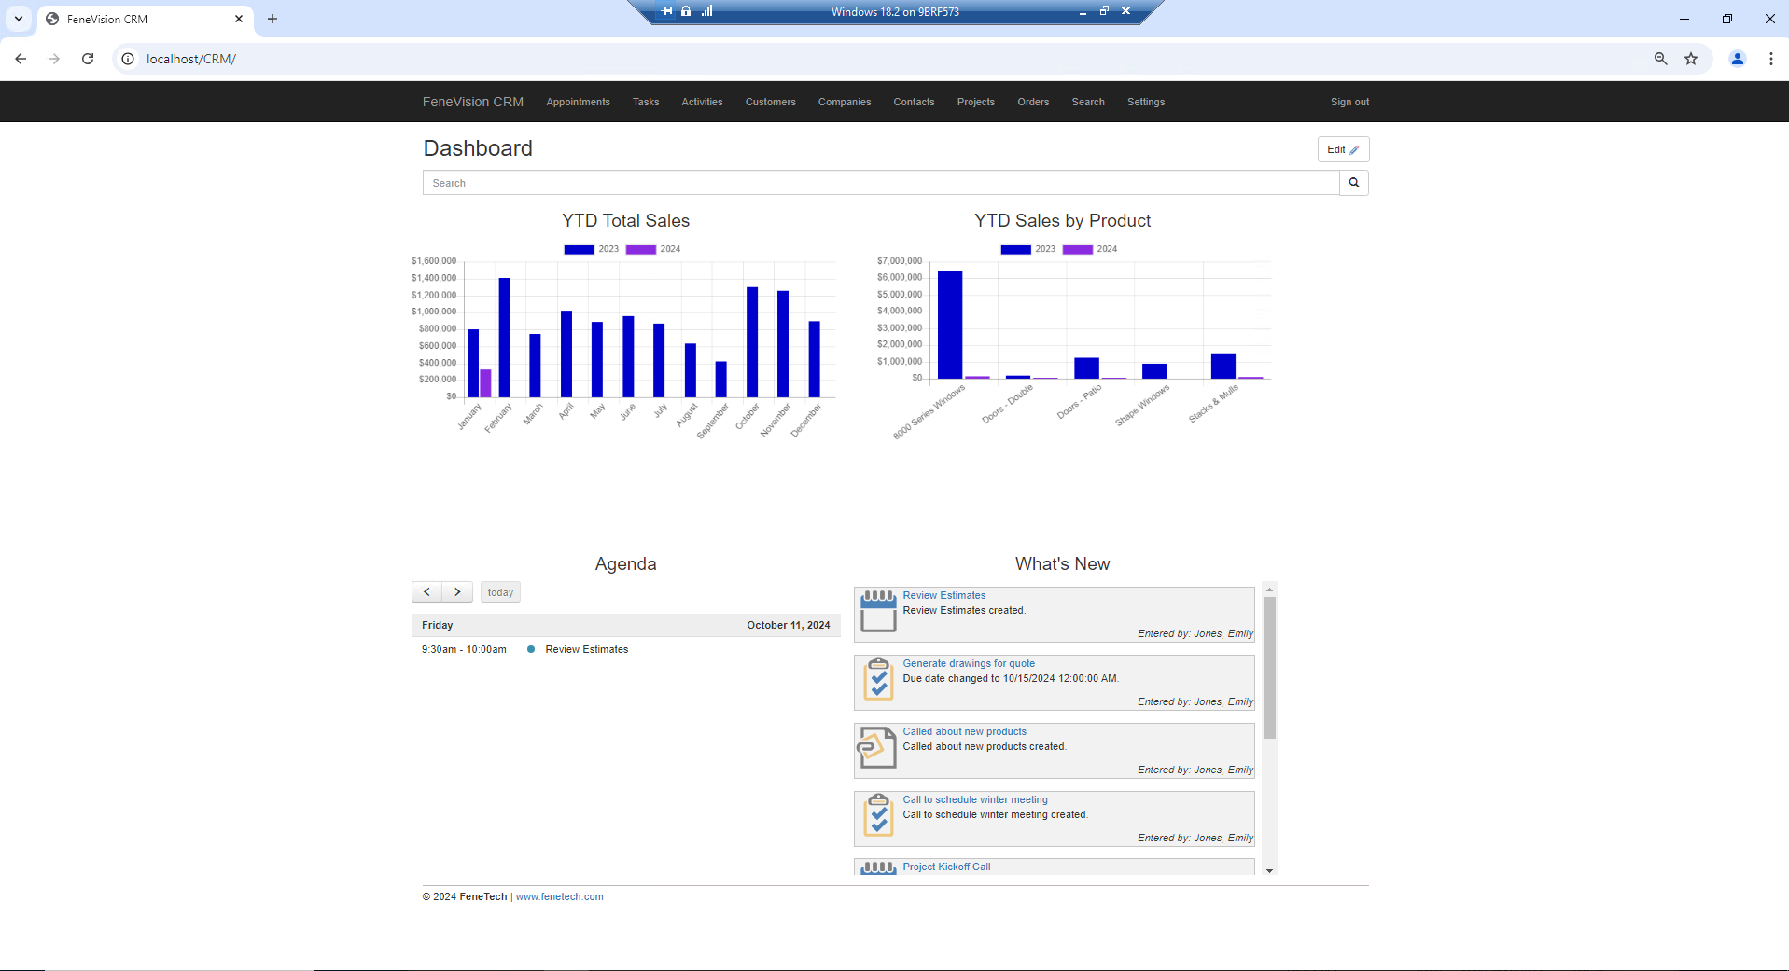Viewport: 1789px width, 971px height.
Task: Toggle the 2024 legend in YTD Sales by Product
Action: 1094,249
